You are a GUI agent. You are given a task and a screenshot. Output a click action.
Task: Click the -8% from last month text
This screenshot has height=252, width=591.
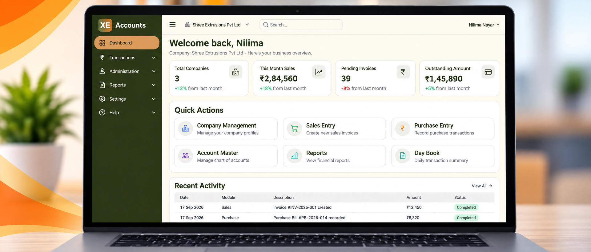click(364, 88)
